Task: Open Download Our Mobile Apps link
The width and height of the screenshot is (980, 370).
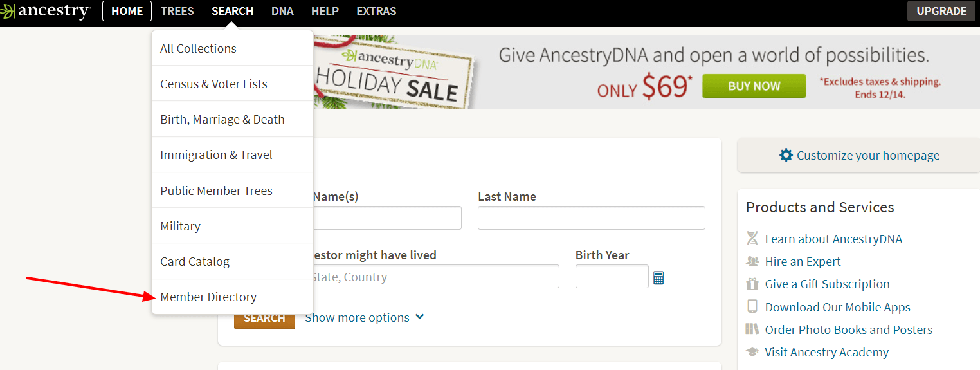Action: point(837,307)
